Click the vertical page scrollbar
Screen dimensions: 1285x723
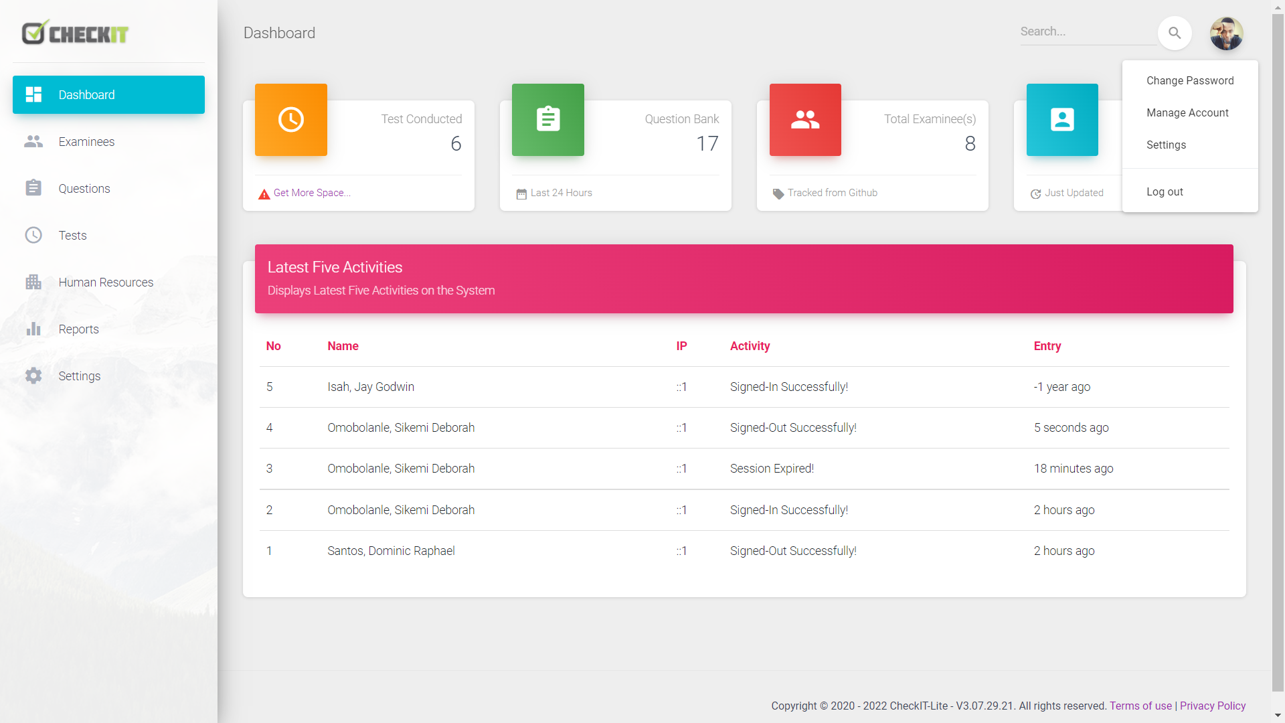pos(1278,335)
